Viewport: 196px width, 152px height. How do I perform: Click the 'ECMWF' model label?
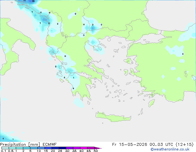tap(50, 145)
